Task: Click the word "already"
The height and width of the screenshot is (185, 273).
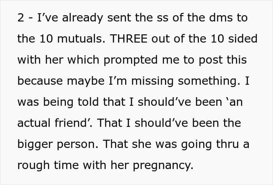Action: 67,18
